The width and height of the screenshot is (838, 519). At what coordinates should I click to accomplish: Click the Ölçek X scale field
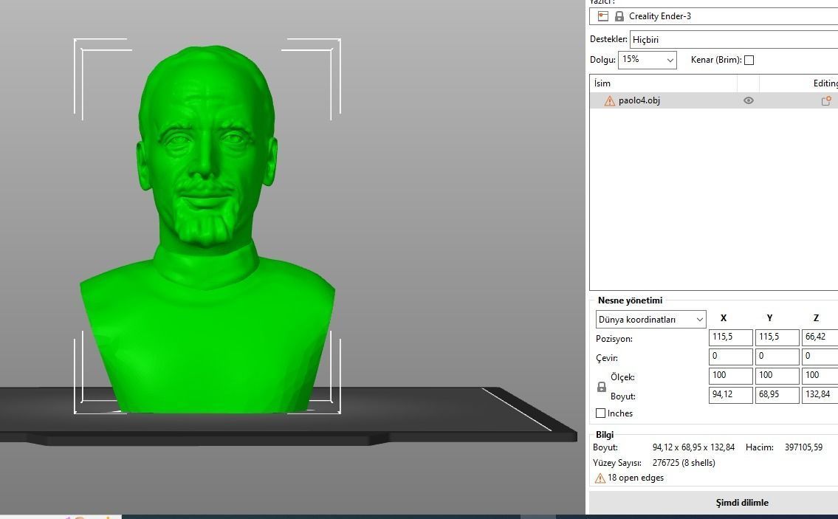click(731, 376)
